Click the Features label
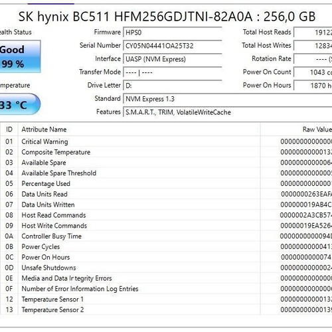The image size is (332, 332). [108, 112]
